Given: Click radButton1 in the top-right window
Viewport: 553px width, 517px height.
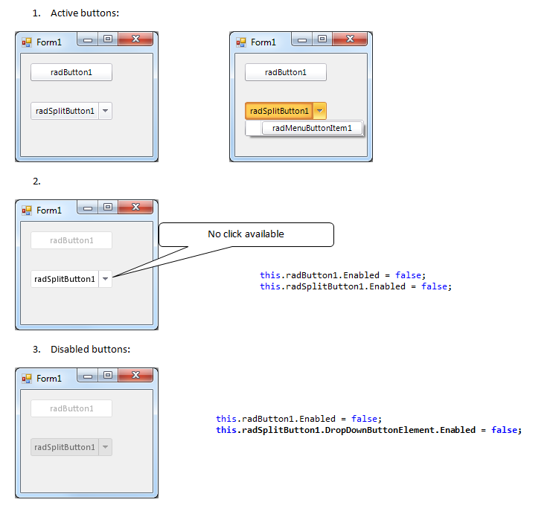Looking at the screenshot, I should (x=286, y=72).
